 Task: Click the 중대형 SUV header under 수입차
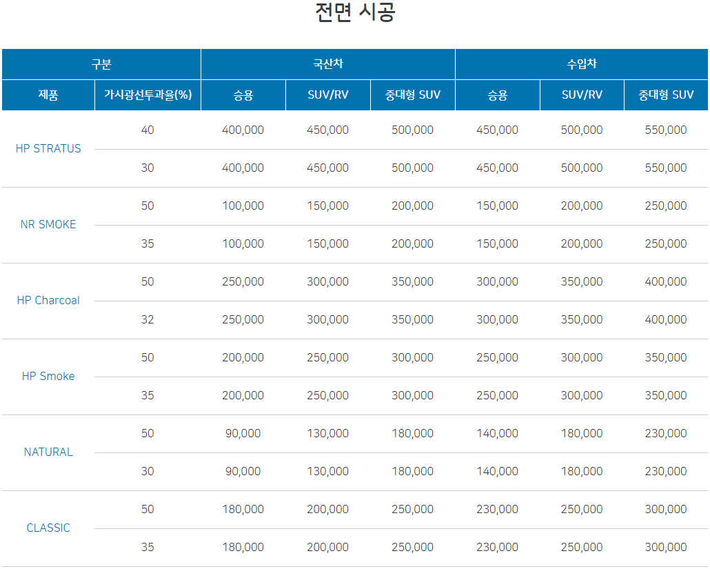click(666, 95)
